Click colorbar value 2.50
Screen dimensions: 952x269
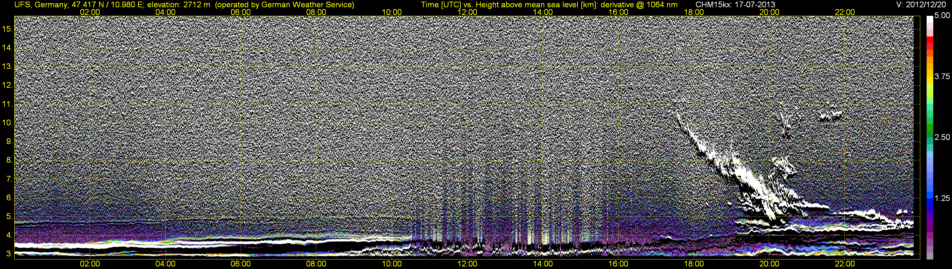(x=942, y=137)
